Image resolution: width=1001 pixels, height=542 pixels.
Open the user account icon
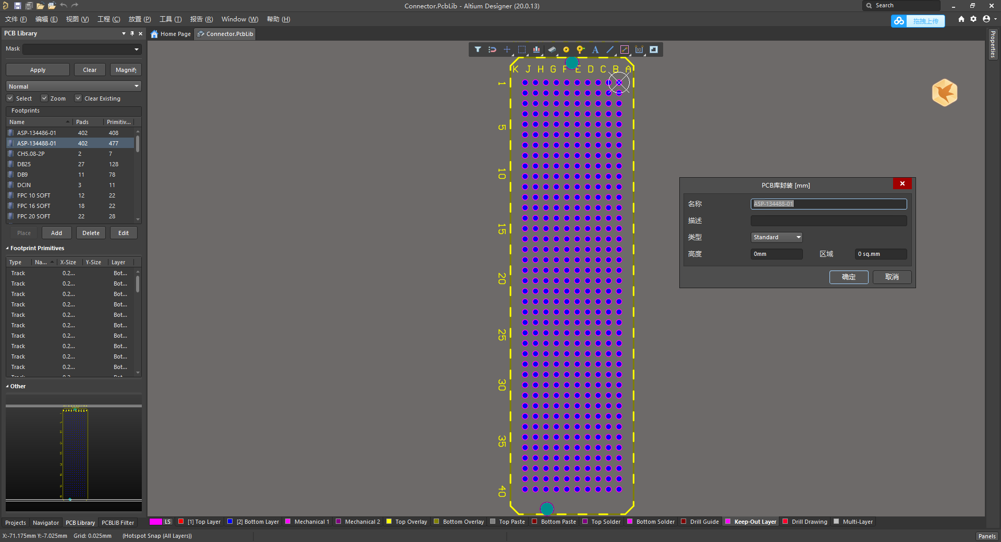[x=986, y=19]
